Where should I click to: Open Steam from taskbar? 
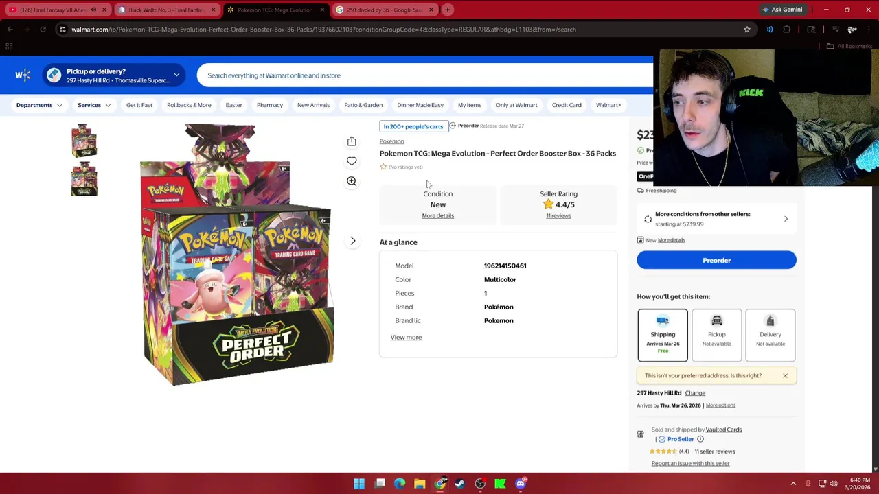[459, 484]
